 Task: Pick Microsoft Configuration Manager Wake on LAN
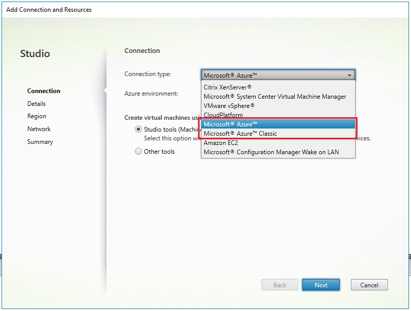pos(271,152)
